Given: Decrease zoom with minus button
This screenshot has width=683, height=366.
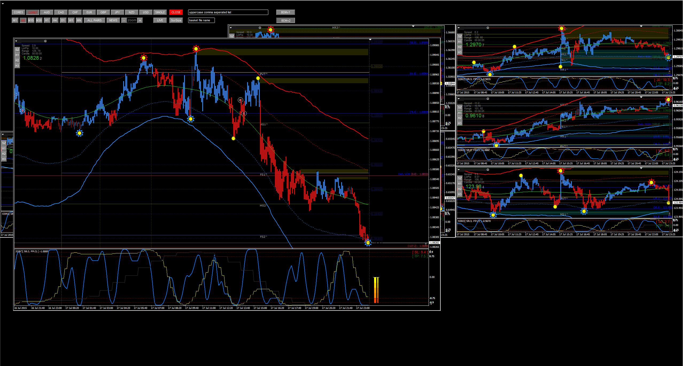Looking at the screenshot, I should [124, 20].
